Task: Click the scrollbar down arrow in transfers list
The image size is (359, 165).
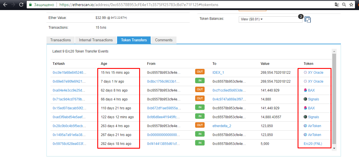Action: (x=334, y=148)
